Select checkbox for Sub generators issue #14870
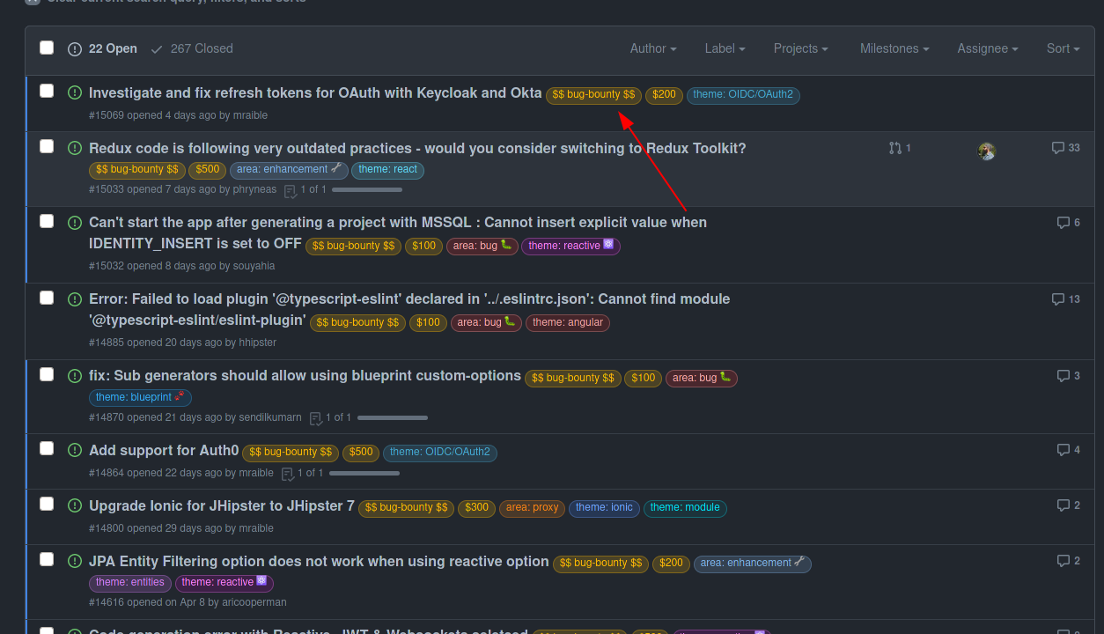The height and width of the screenshot is (634, 1104). pos(47,374)
